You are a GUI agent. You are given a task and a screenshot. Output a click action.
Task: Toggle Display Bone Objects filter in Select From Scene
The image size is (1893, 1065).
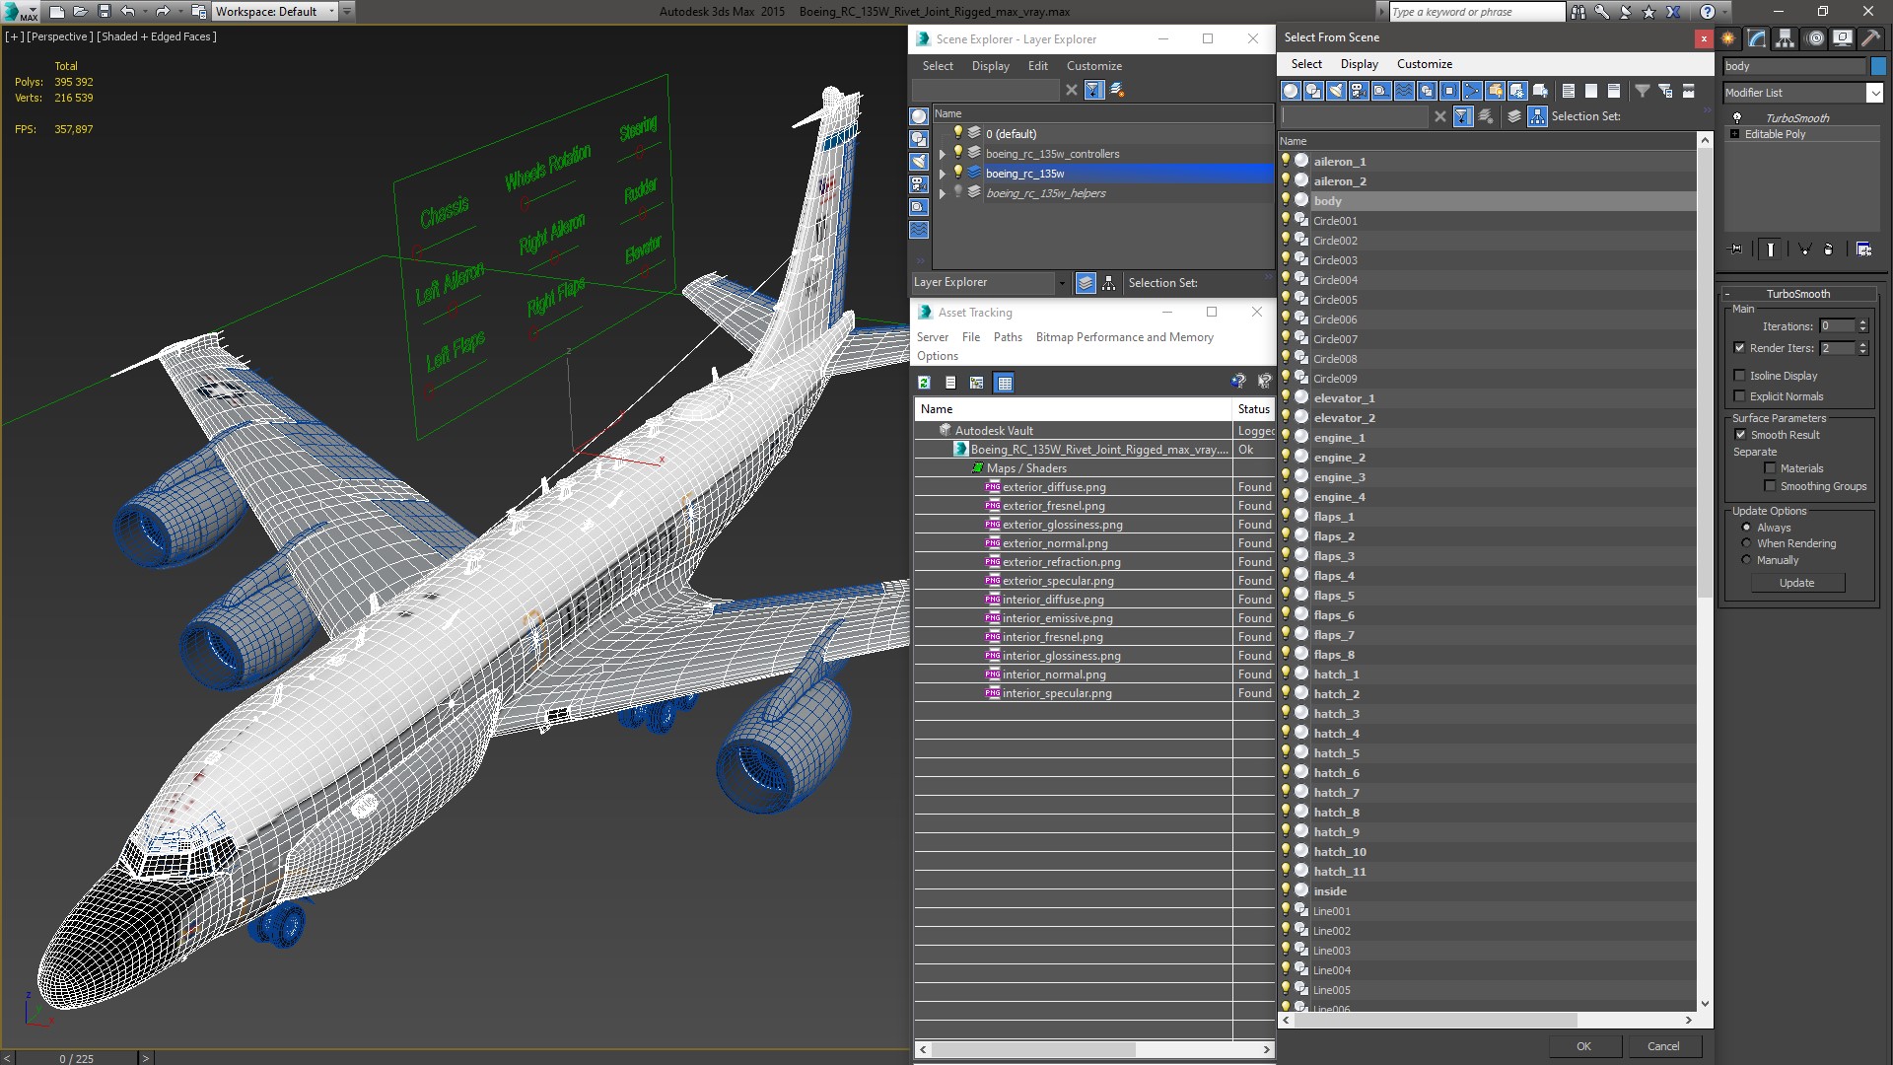pyautogui.click(x=1472, y=91)
